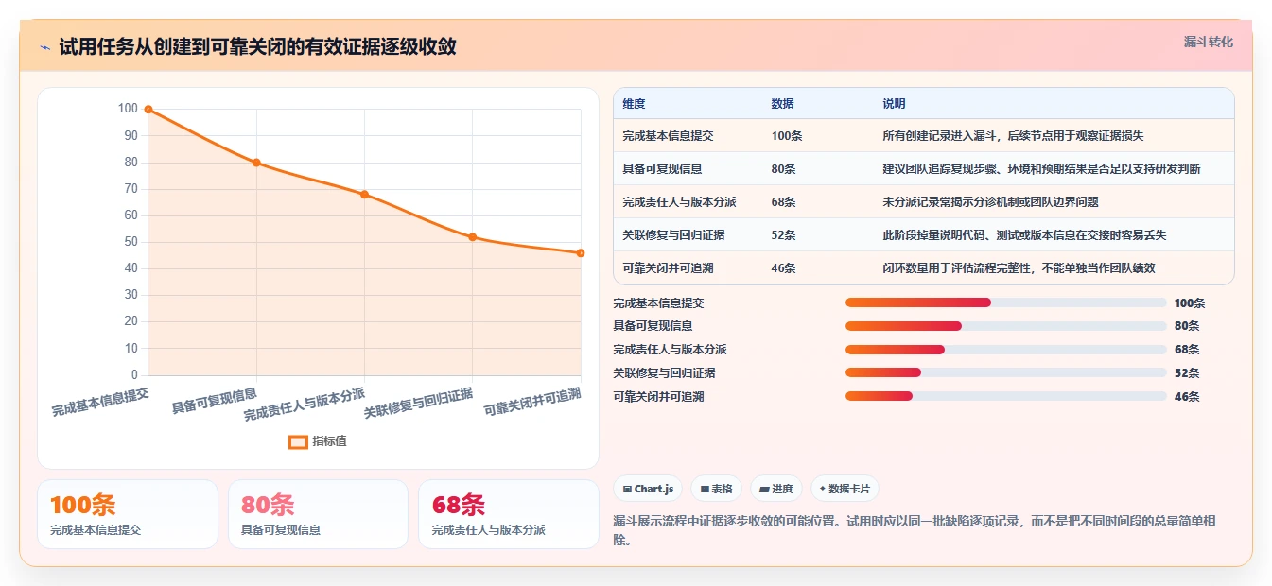Click 具备可复现信息 in the table

662,169
